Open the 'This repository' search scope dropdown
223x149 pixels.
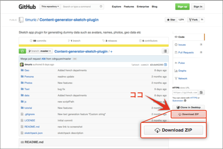[50, 7]
